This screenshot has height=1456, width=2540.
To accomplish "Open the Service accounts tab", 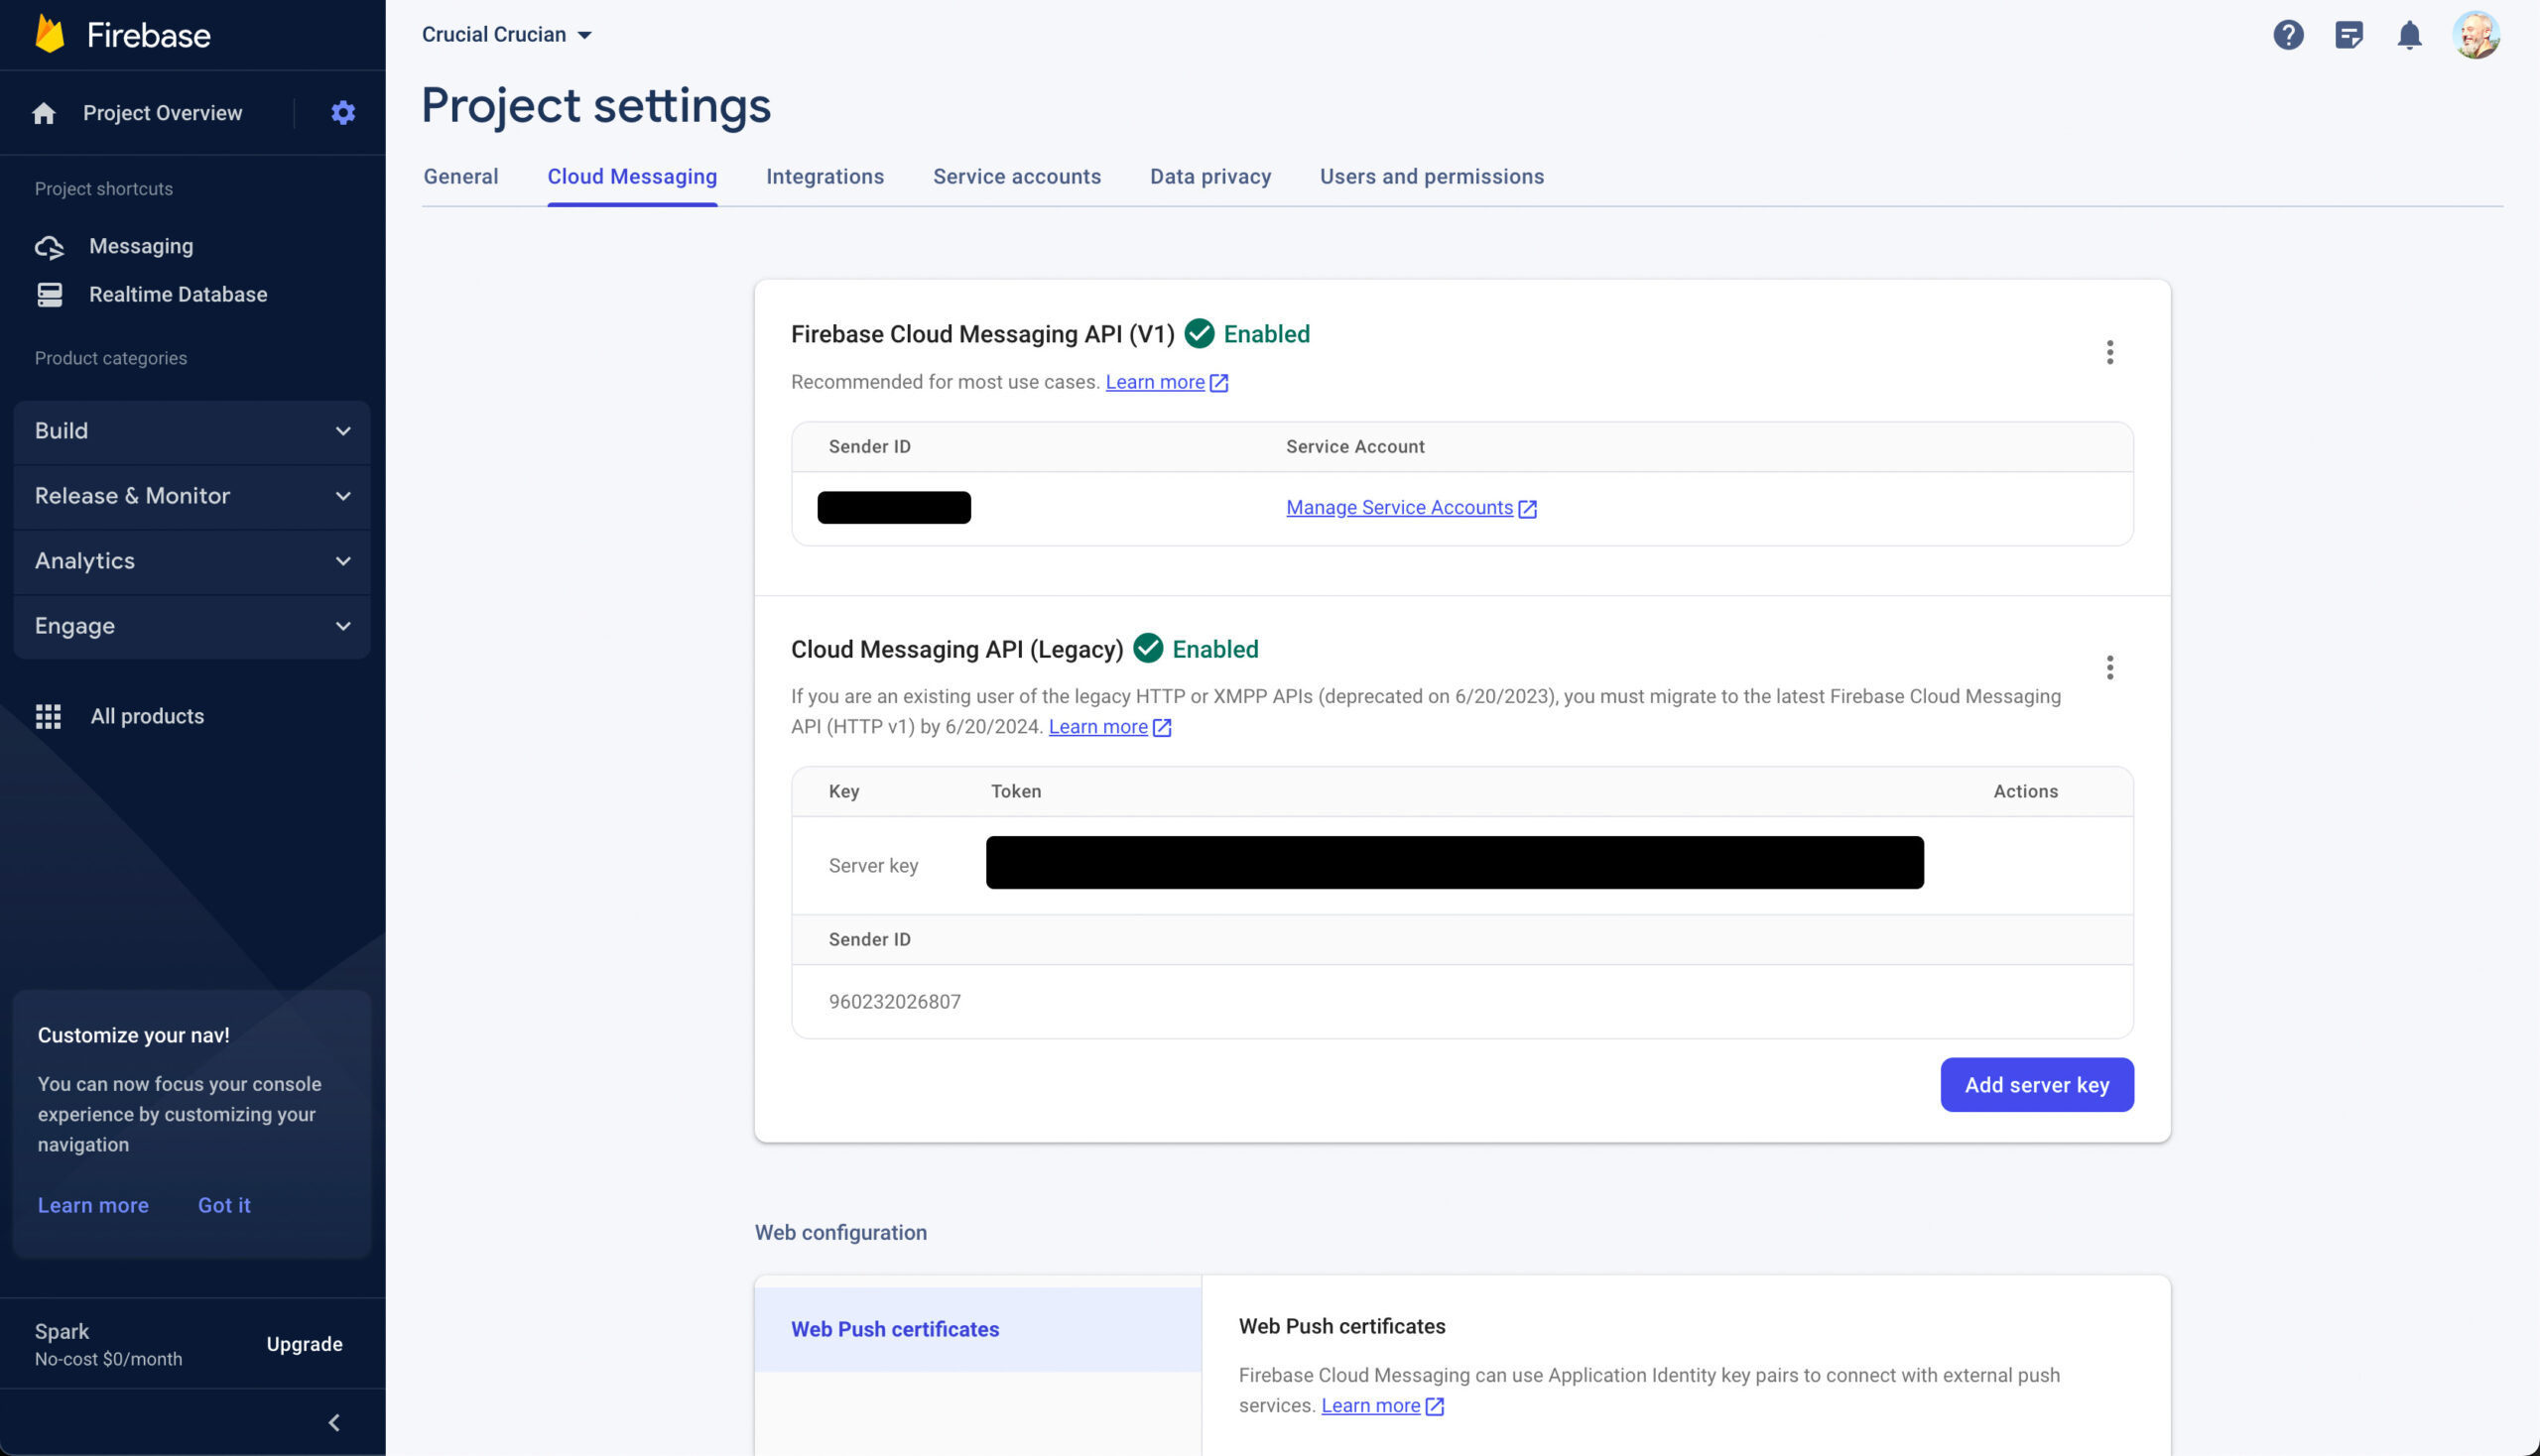I will (1016, 177).
